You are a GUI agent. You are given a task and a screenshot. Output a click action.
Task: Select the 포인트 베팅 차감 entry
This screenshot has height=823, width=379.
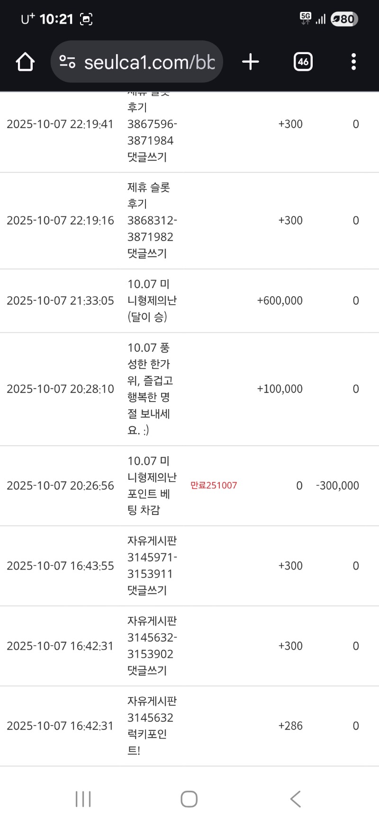[x=152, y=486]
